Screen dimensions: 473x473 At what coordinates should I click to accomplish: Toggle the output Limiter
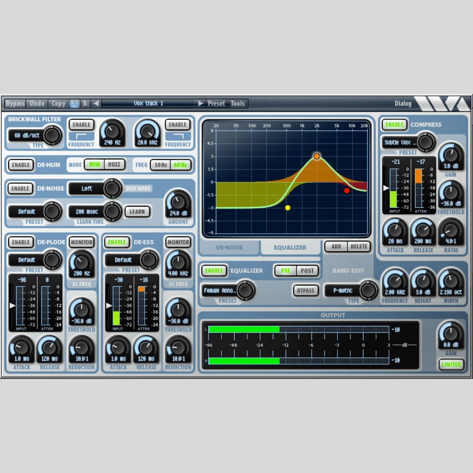click(x=451, y=364)
